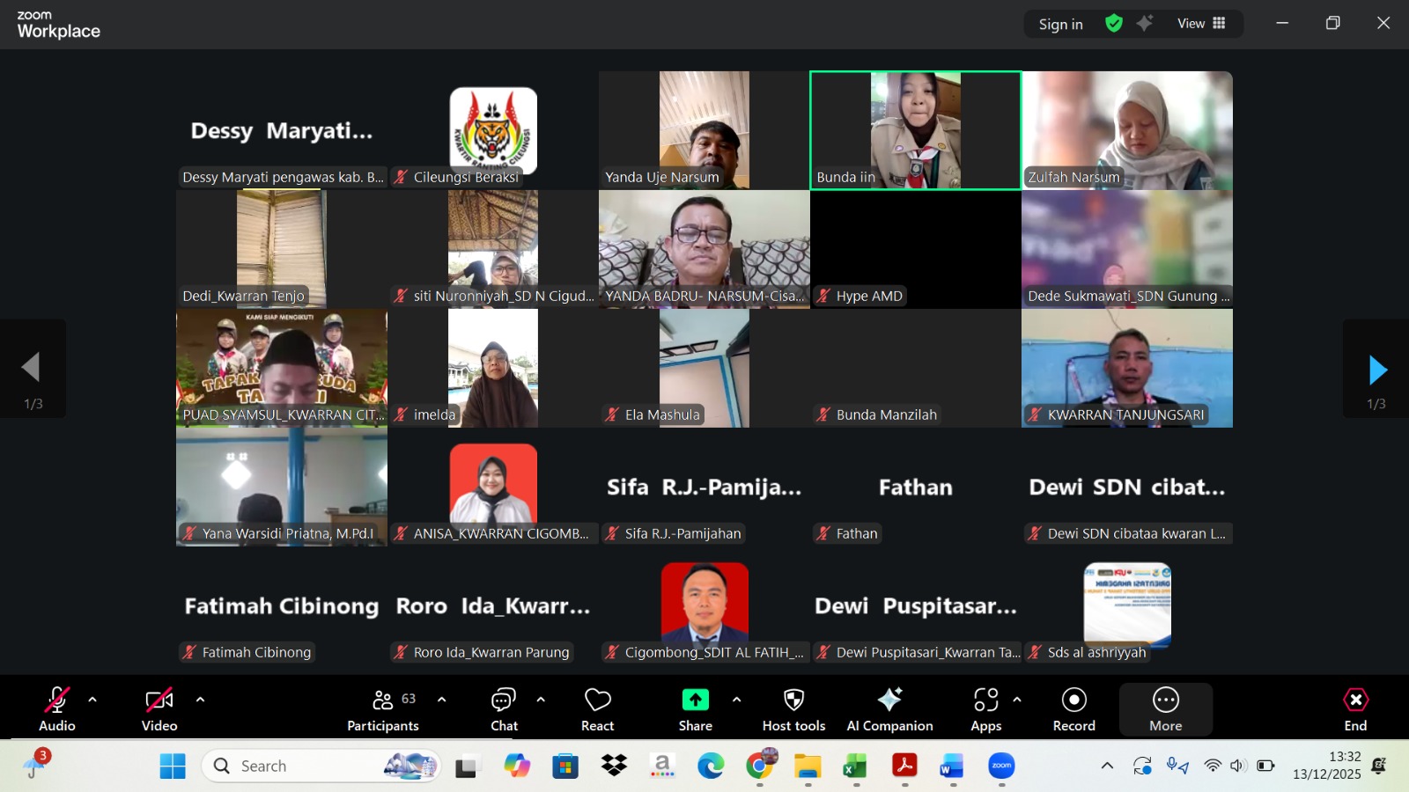Open Host tools
The width and height of the screenshot is (1409, 792).
792,708
